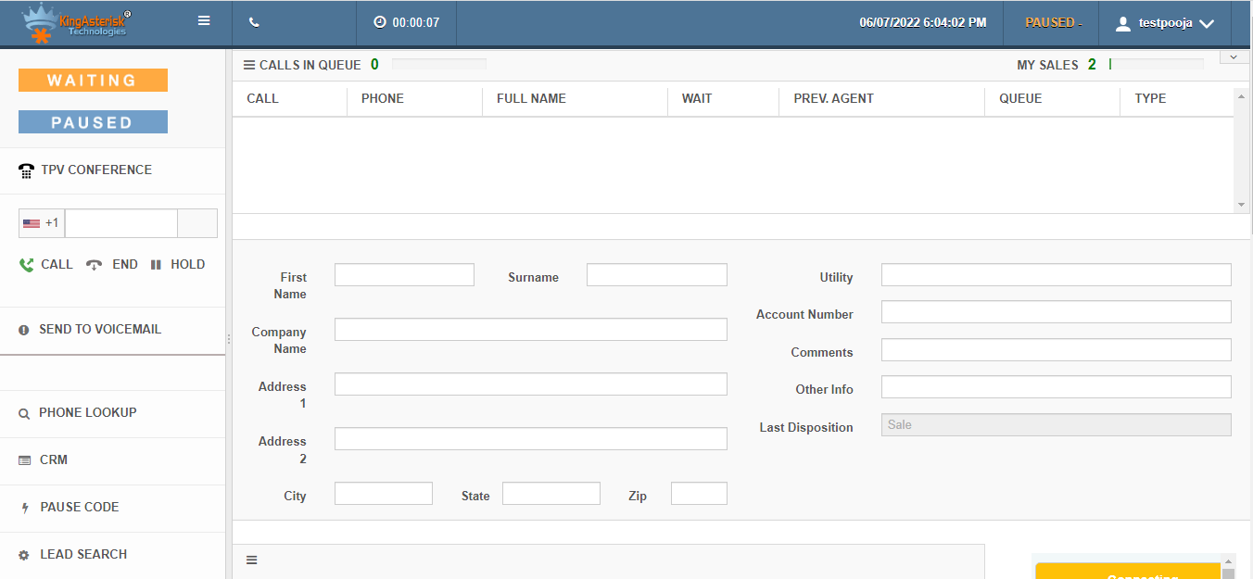Click the hamburger menu icon in header

coord(204,21)
